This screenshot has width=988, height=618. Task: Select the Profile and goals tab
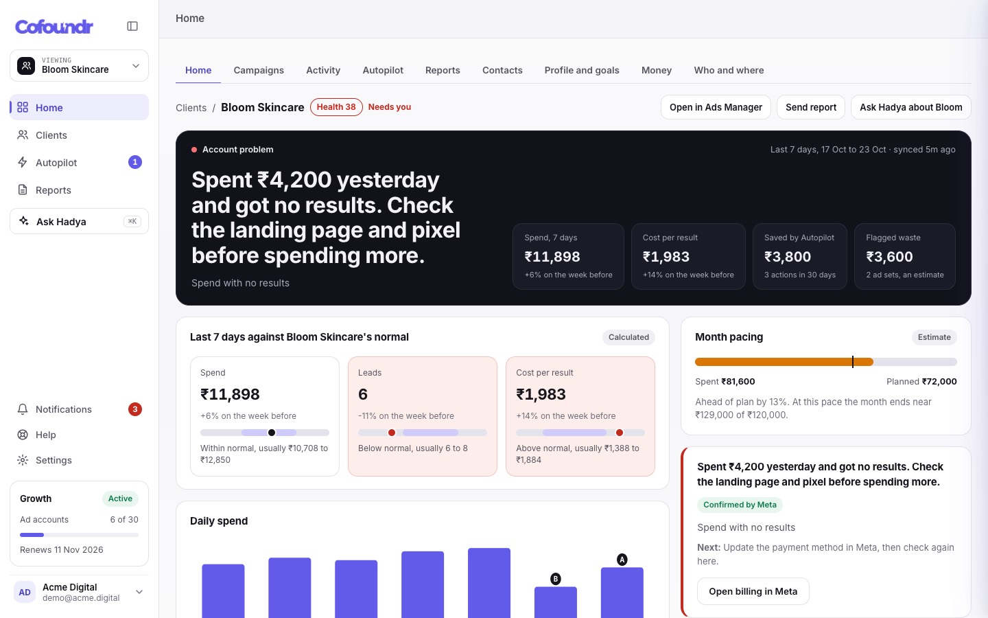pos(582,70)
